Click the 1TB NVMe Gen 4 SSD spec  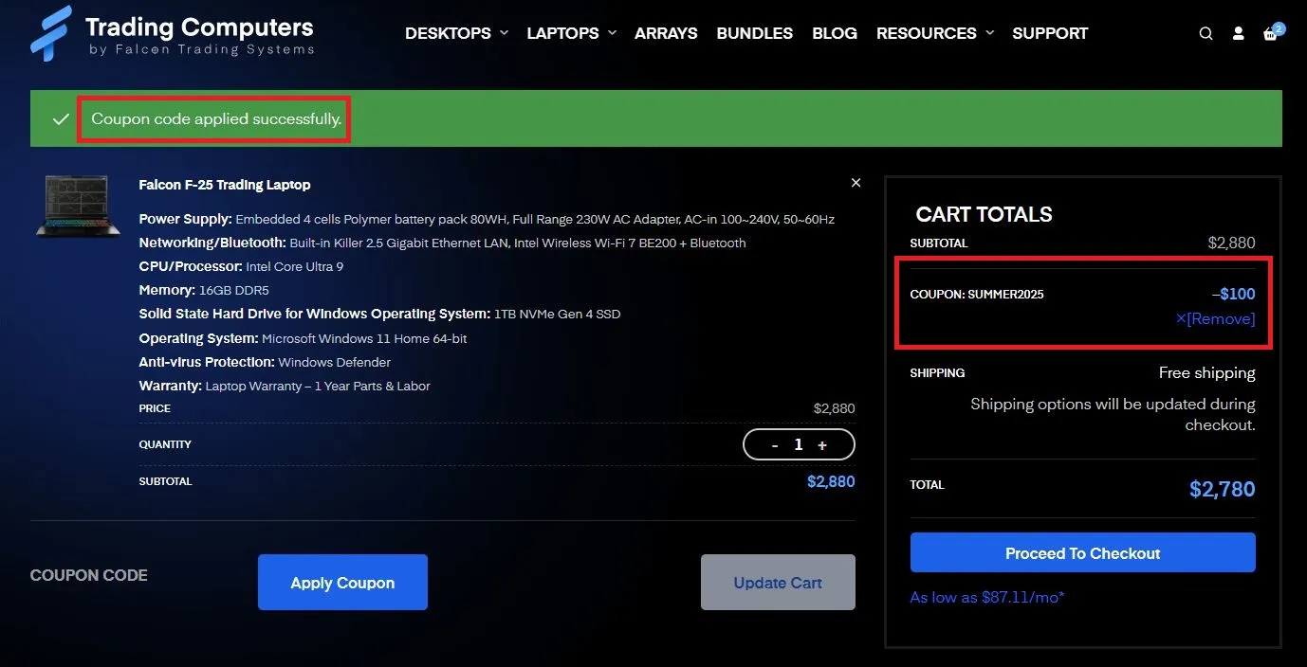(x=379, y=315)
